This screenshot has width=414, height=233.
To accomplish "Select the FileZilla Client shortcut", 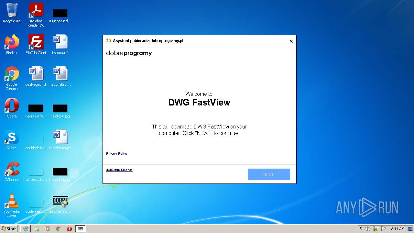I will 36,44.
